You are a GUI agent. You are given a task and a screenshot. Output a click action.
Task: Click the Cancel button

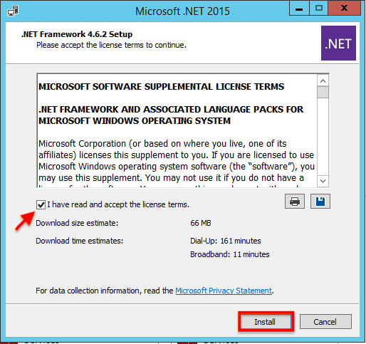(x=325, y=322)
